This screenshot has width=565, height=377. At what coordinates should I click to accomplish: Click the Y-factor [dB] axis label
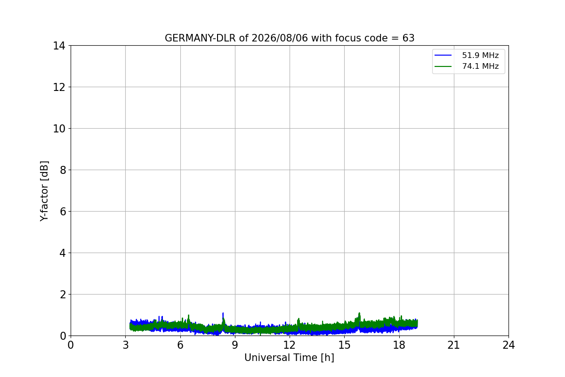(x=44, y=191)
